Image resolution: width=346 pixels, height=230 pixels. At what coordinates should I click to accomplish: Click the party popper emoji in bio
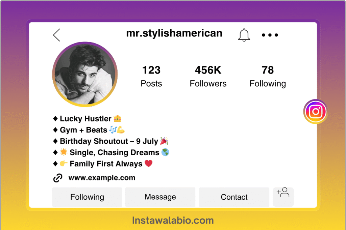(x=164, y=141)
